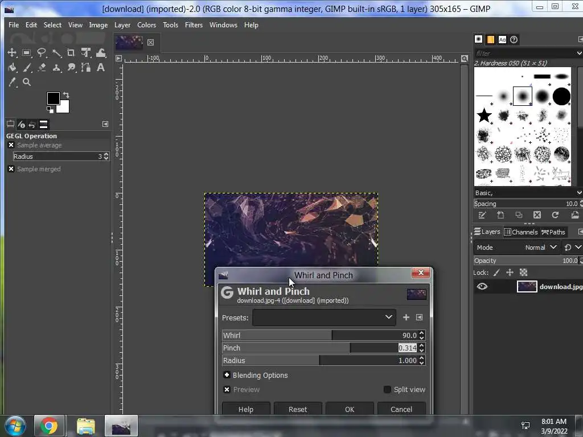Duplicate the selected brush
The image size is (583, 437).
pos(519,215)
